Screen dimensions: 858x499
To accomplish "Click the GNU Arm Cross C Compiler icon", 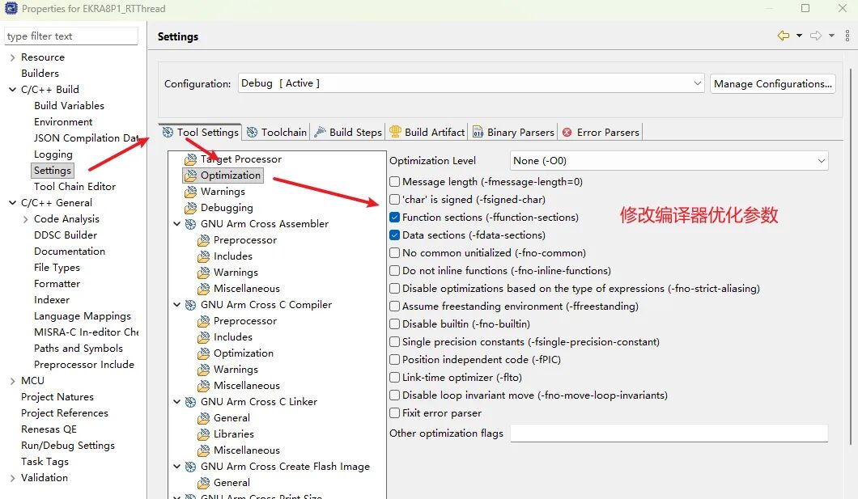I will coord(190,305).
